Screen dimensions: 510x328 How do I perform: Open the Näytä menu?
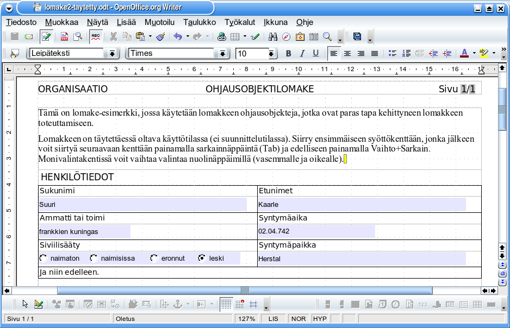tap(97, 22)
